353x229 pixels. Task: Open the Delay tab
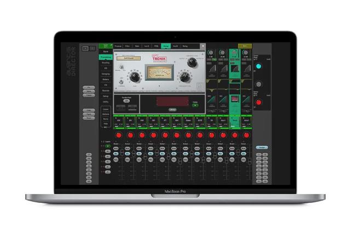coord(185,46)
